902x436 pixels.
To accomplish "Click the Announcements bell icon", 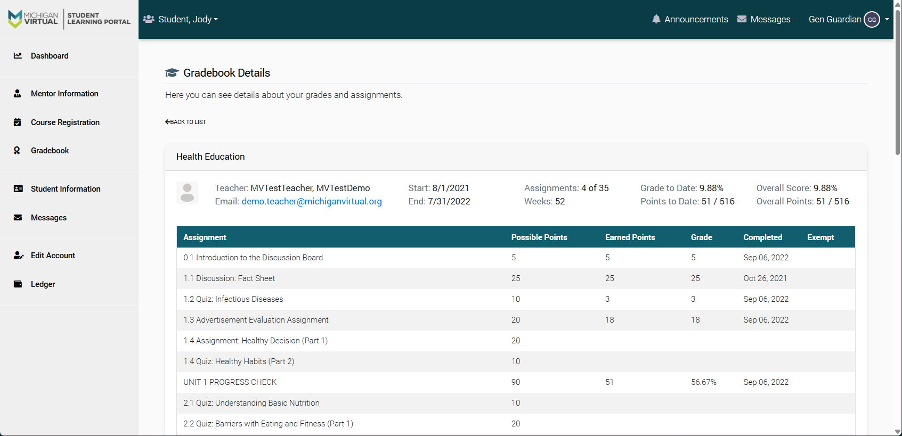I will click(x=656, y=19).
